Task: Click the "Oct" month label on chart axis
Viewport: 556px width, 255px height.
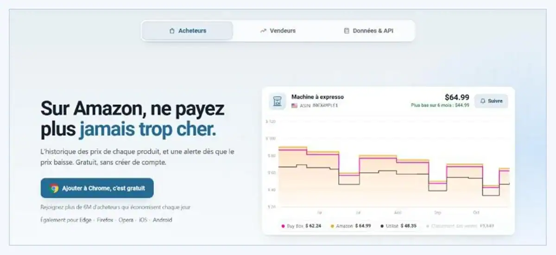Action: tap(476, 212)
